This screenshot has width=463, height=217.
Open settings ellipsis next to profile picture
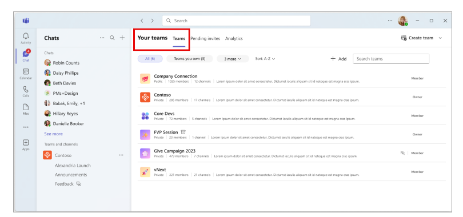click(x=390, y=21)
